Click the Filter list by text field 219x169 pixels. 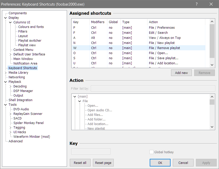tap(153, 88)
